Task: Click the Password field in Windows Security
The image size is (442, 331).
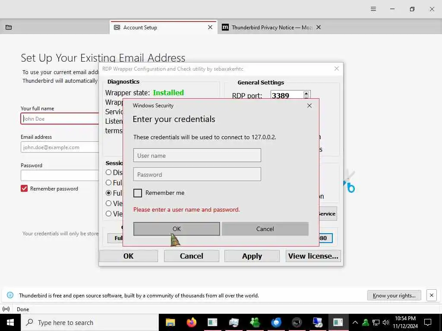Action: point(197,174)
